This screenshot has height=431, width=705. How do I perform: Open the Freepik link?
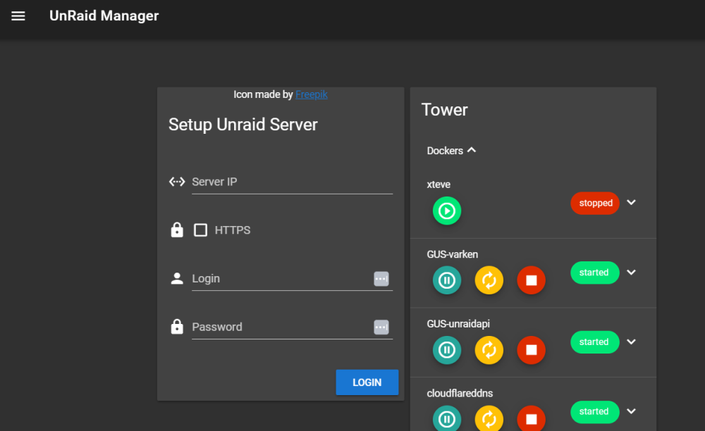tap(311, 95)
